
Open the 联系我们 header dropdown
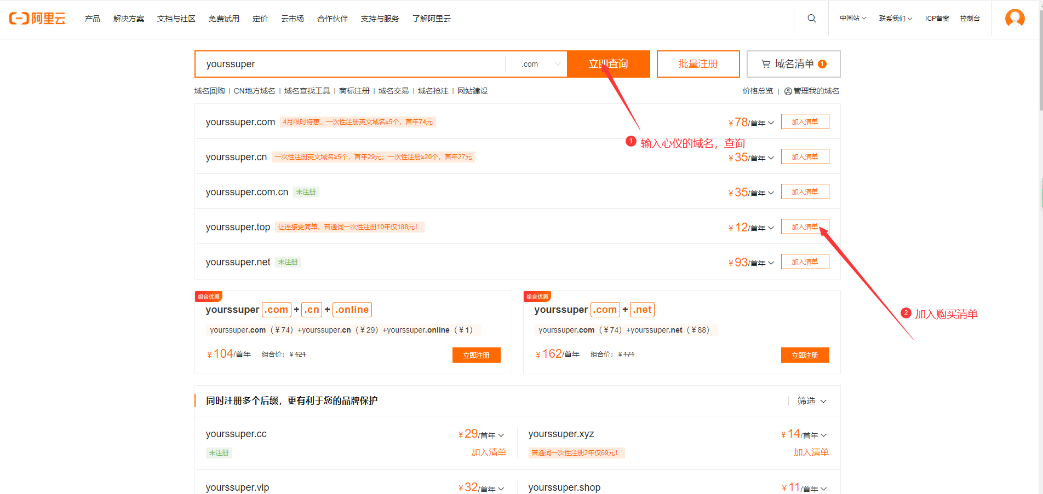tap(895, 19)
